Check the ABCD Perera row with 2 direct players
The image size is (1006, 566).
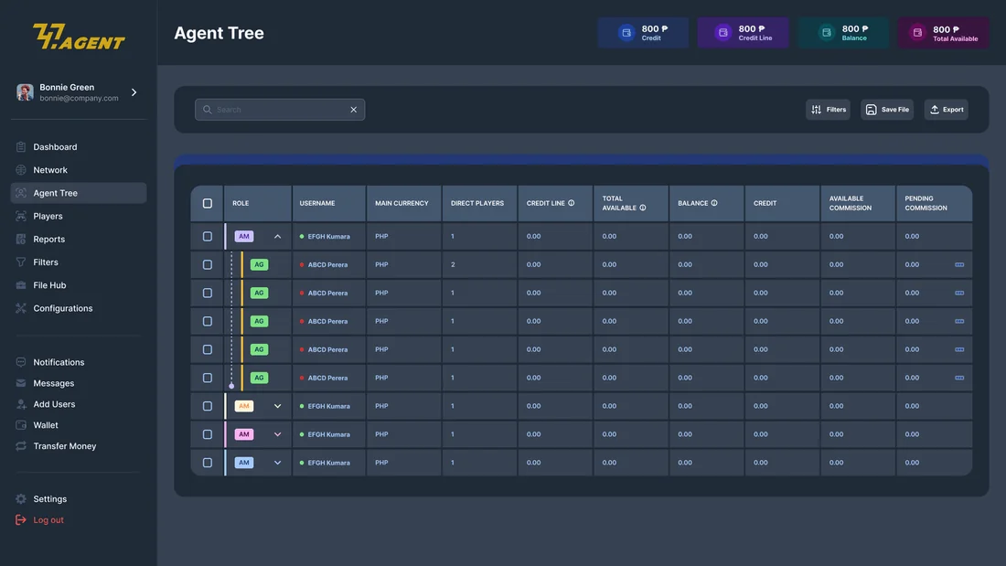click(x=208, y=264)
